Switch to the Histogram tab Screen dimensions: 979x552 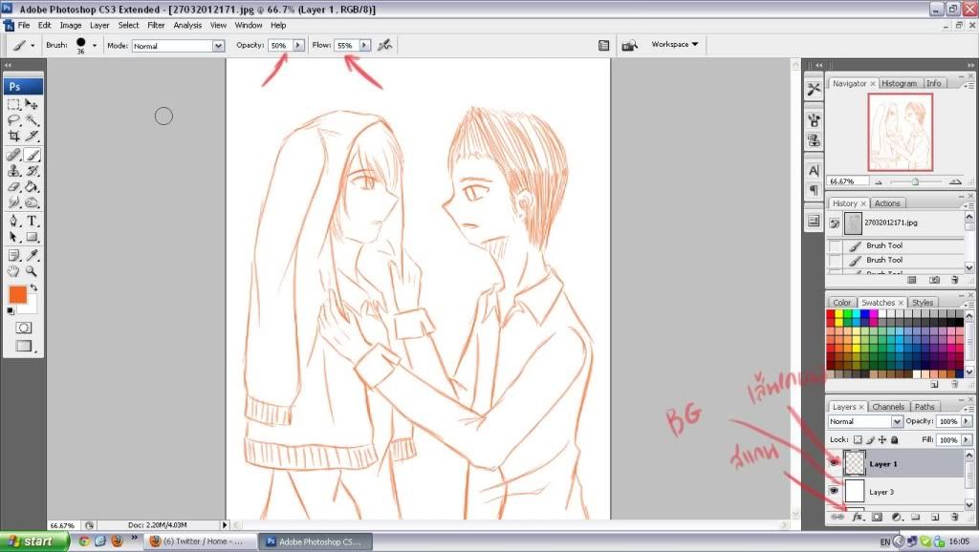coord(899,84)
